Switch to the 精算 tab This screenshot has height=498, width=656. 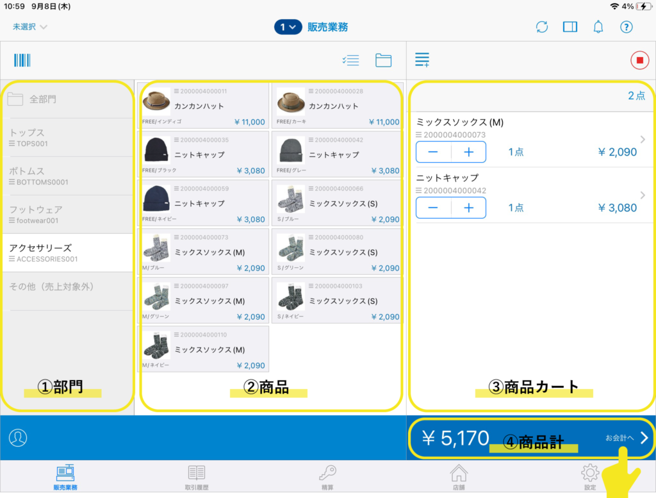click(327, 477)
